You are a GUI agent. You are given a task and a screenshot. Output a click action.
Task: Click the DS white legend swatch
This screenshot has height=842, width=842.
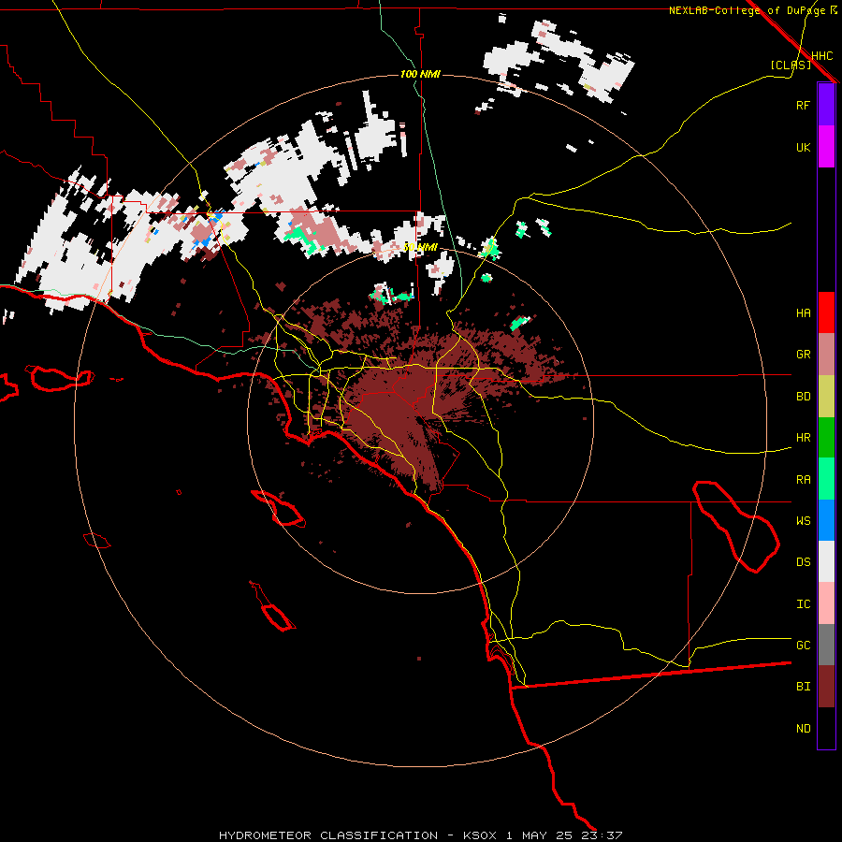click(826, 561)
